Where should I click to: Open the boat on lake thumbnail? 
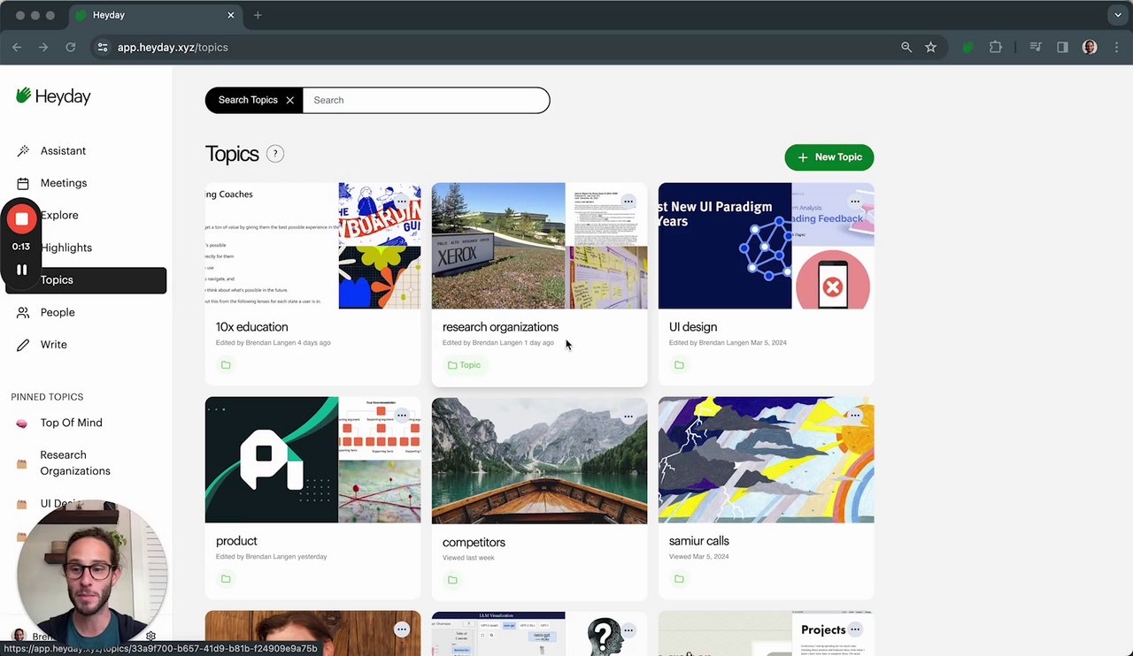[539, 460]
